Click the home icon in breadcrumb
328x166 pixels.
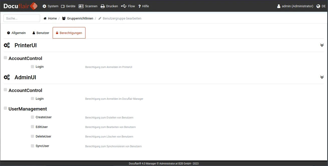[x=45, y=18]
